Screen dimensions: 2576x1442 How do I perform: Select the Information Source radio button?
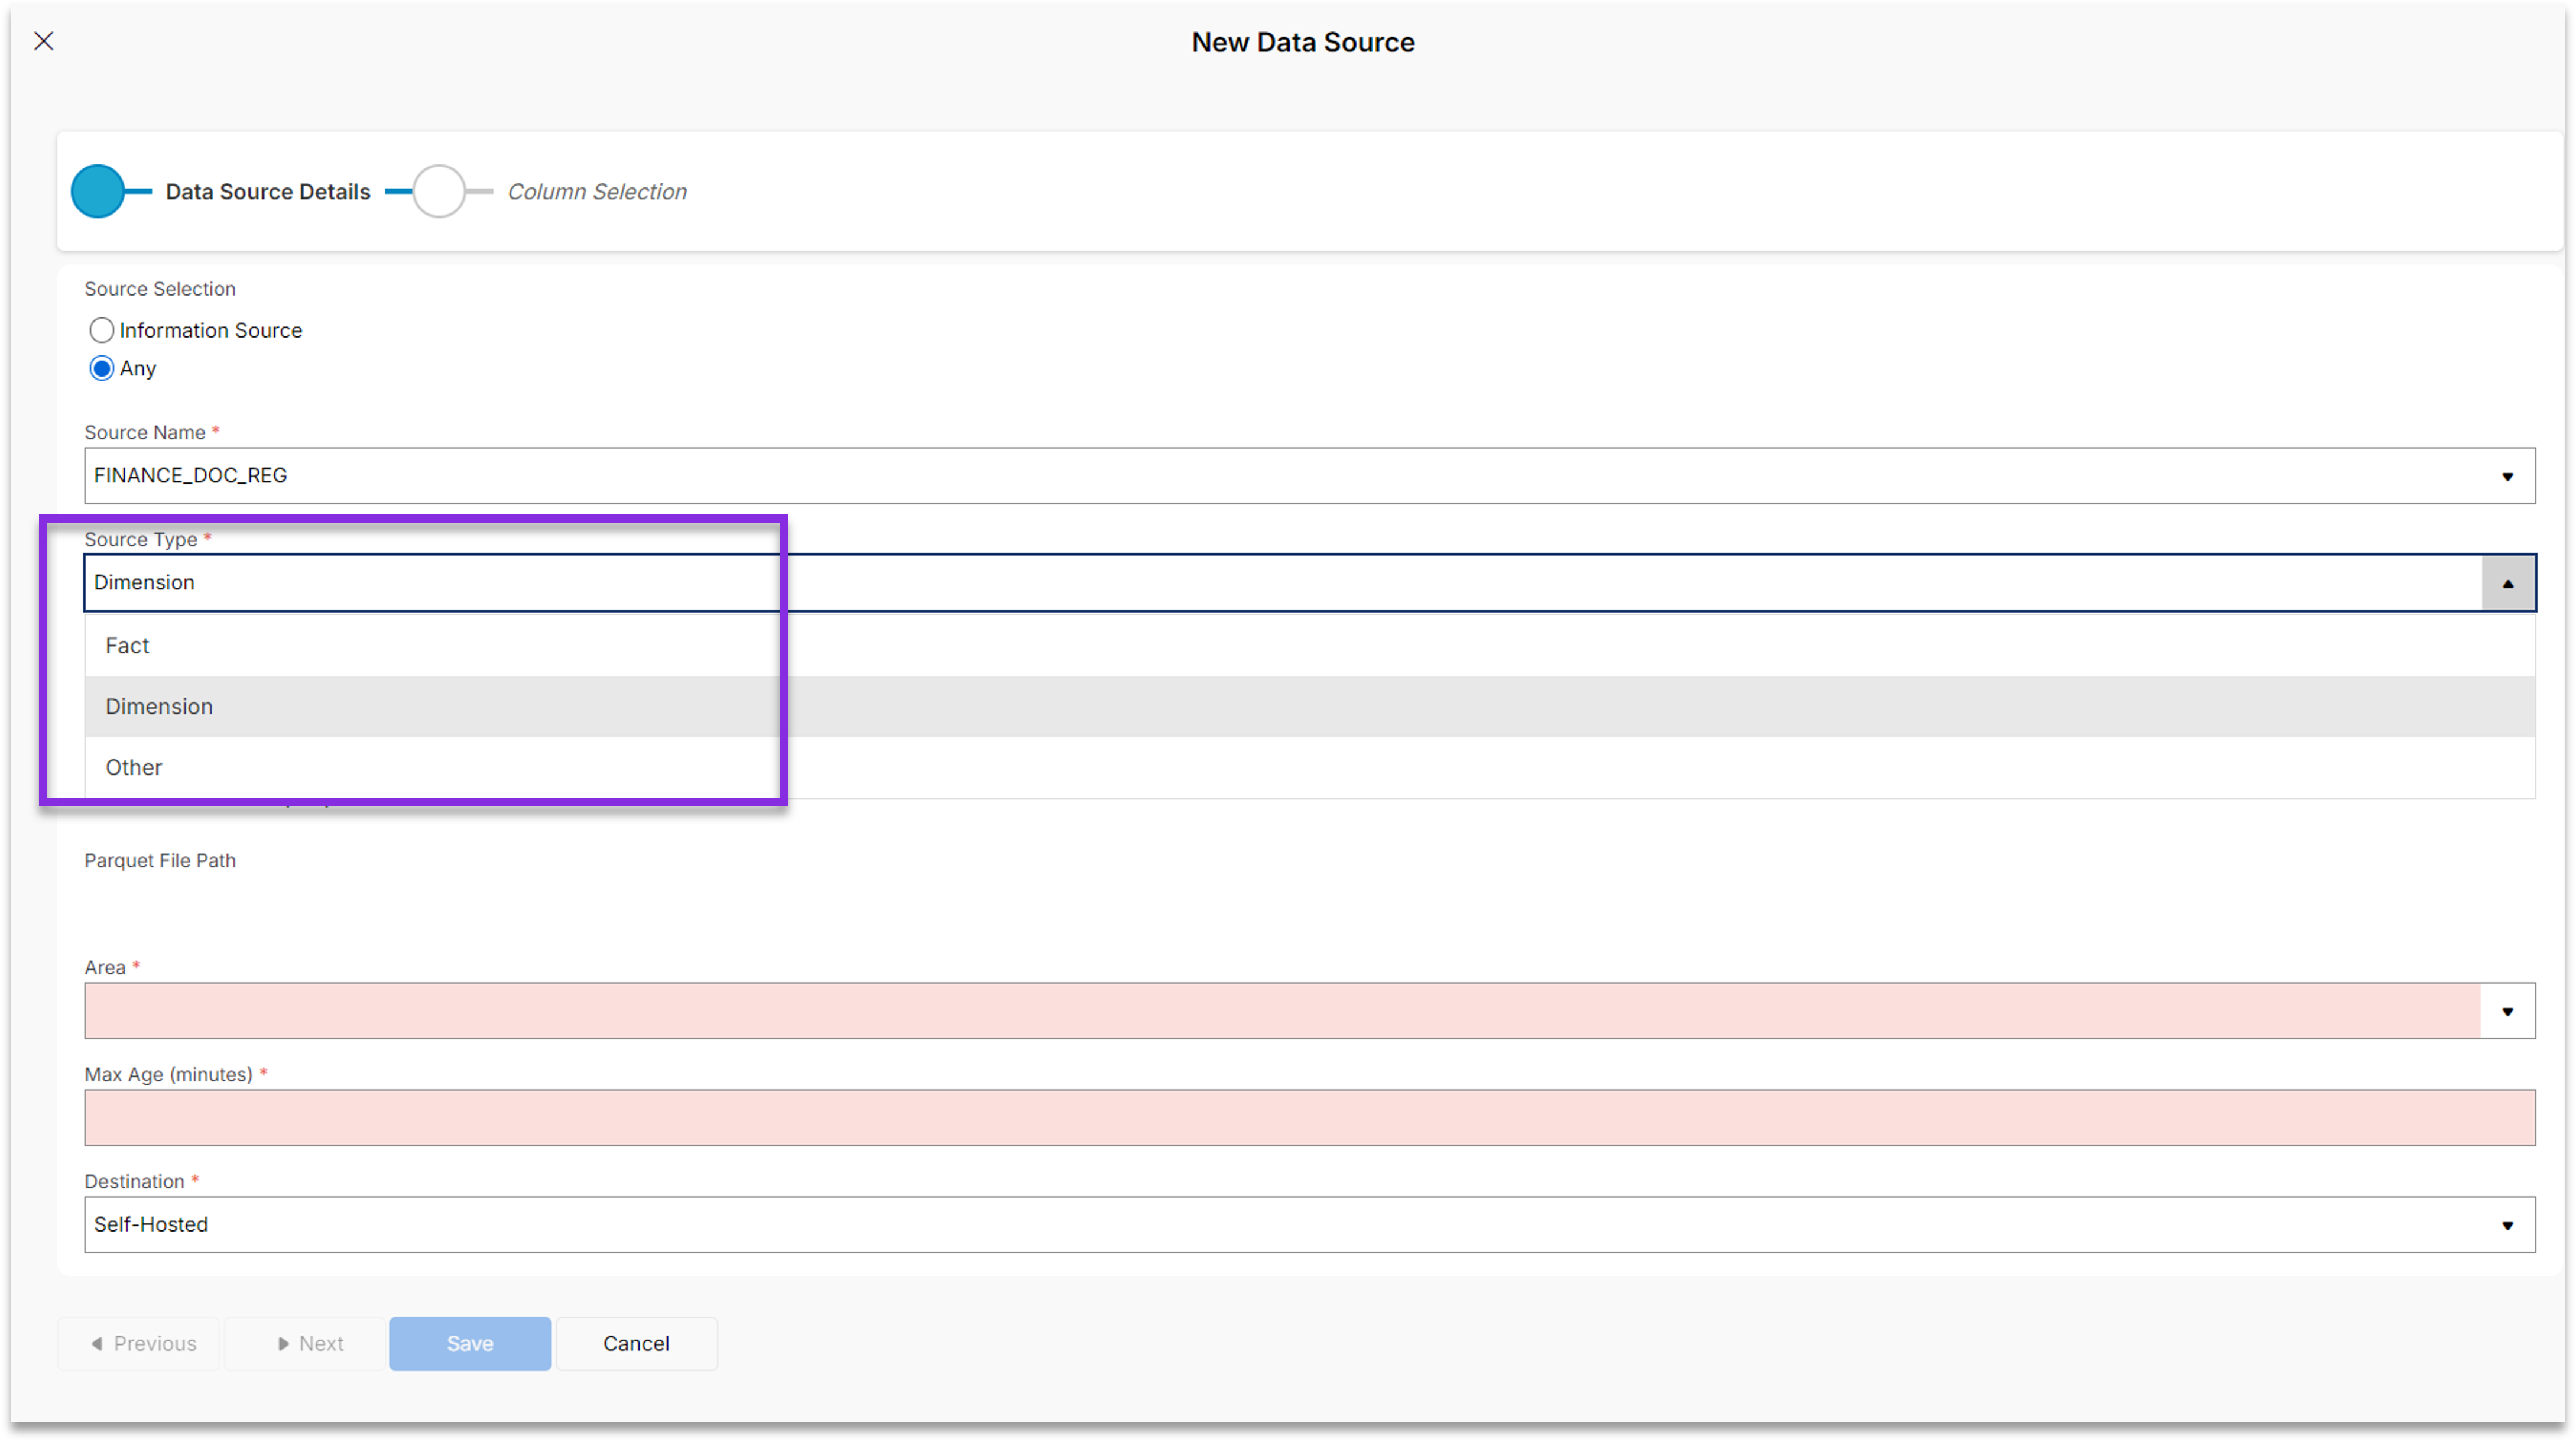pos(101,330)
